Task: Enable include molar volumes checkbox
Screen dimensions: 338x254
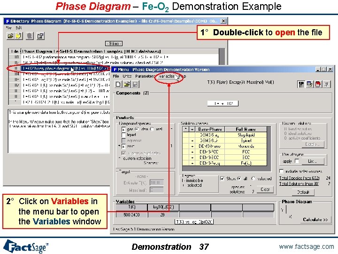Action: tap(281, 171)
